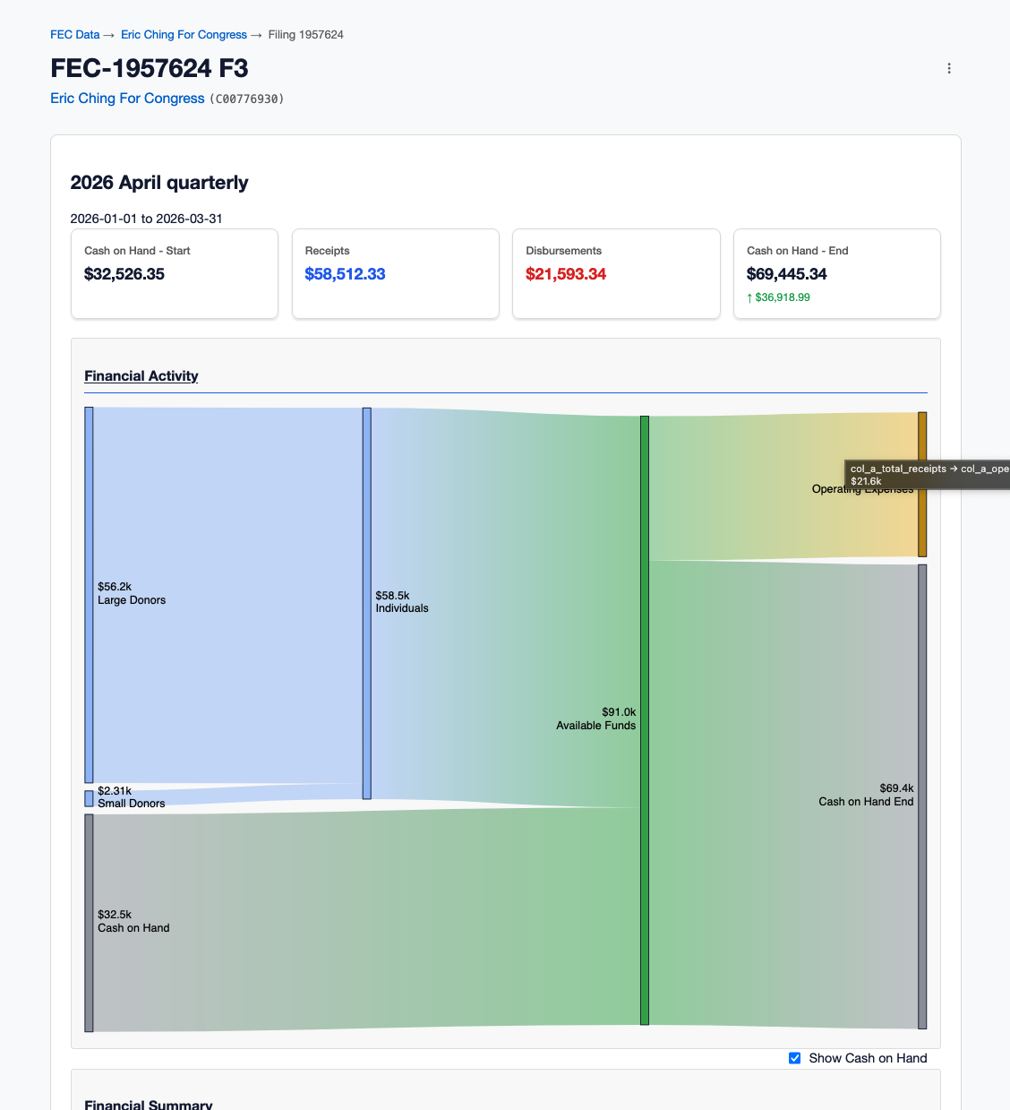
Task: Click the Small Donors node bar
Action: click(x=89, y=798)
